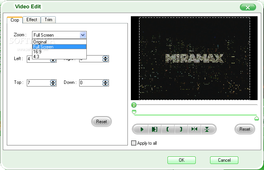
Task: Choose 4:3 from the Zoom list
Action: pyautogui.click(x=59, y=57)
